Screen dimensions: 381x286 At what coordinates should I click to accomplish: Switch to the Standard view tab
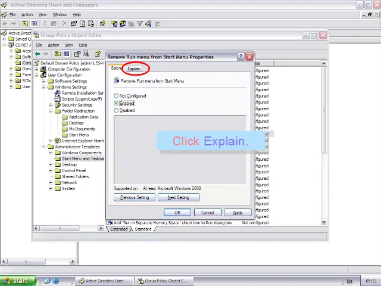pos(143,229)
